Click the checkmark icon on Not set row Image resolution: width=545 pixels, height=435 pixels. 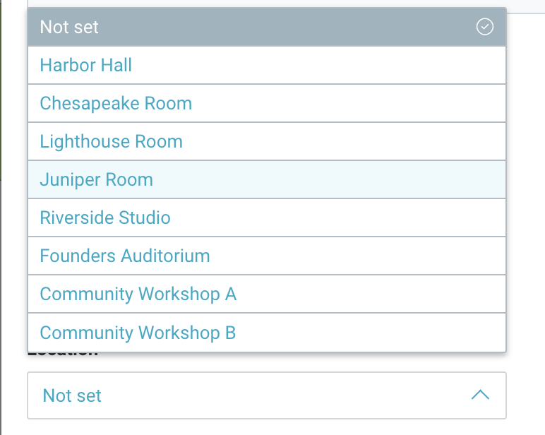(484, 27)
